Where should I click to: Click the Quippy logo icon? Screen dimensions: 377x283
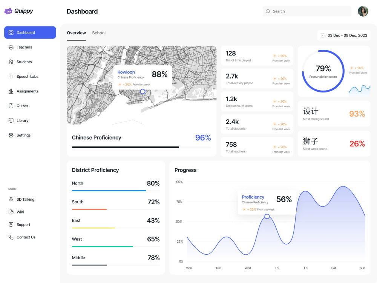point(8,11)
